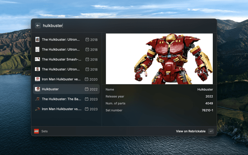
Task: Select the highlighted Hulkbuster 2022 entry
Action: (66, 89)
